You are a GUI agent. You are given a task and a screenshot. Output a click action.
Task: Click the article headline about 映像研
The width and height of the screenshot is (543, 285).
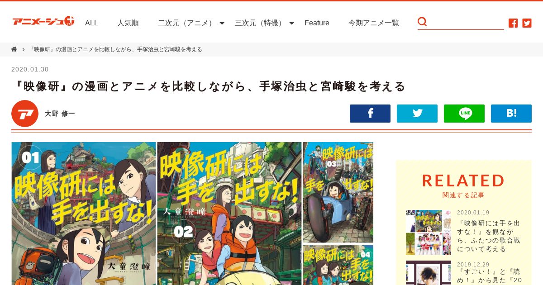[209, 86]
